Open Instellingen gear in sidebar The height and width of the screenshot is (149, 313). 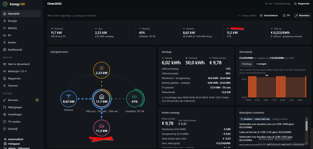(5, 115)
